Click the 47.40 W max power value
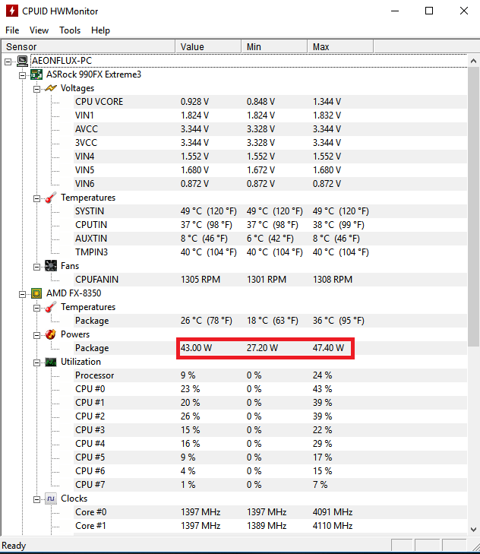This screenshot has height=554, width=480. [x=328, y=348]
